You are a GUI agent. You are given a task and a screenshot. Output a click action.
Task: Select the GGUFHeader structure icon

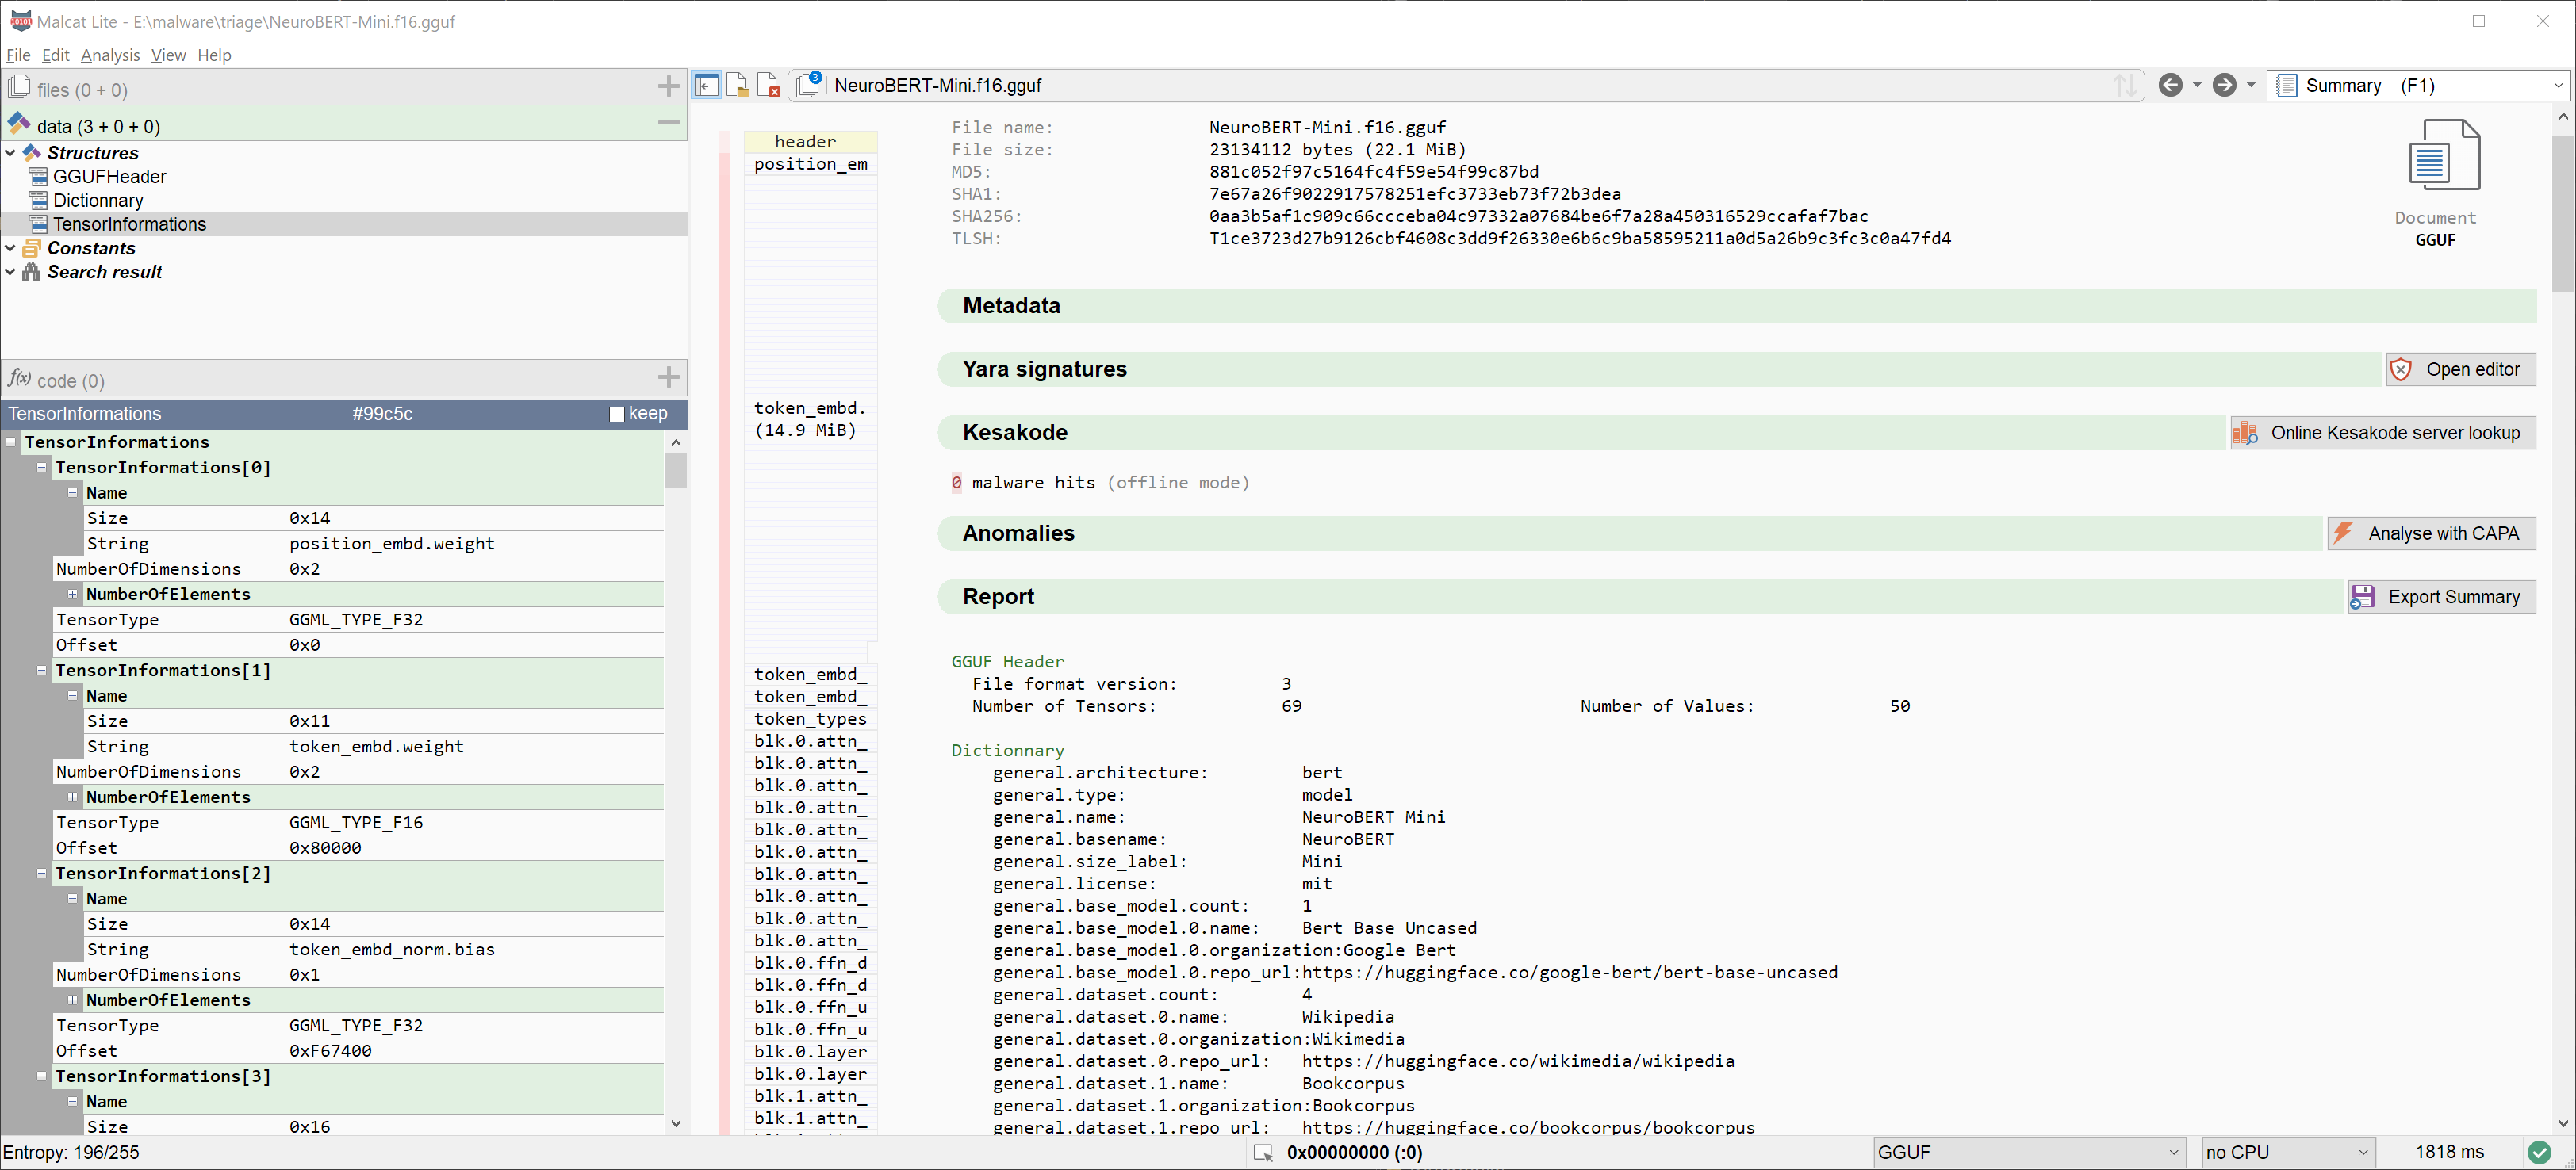(39, 177)
